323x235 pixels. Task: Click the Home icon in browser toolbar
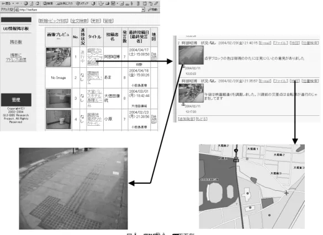coord(38,3)
